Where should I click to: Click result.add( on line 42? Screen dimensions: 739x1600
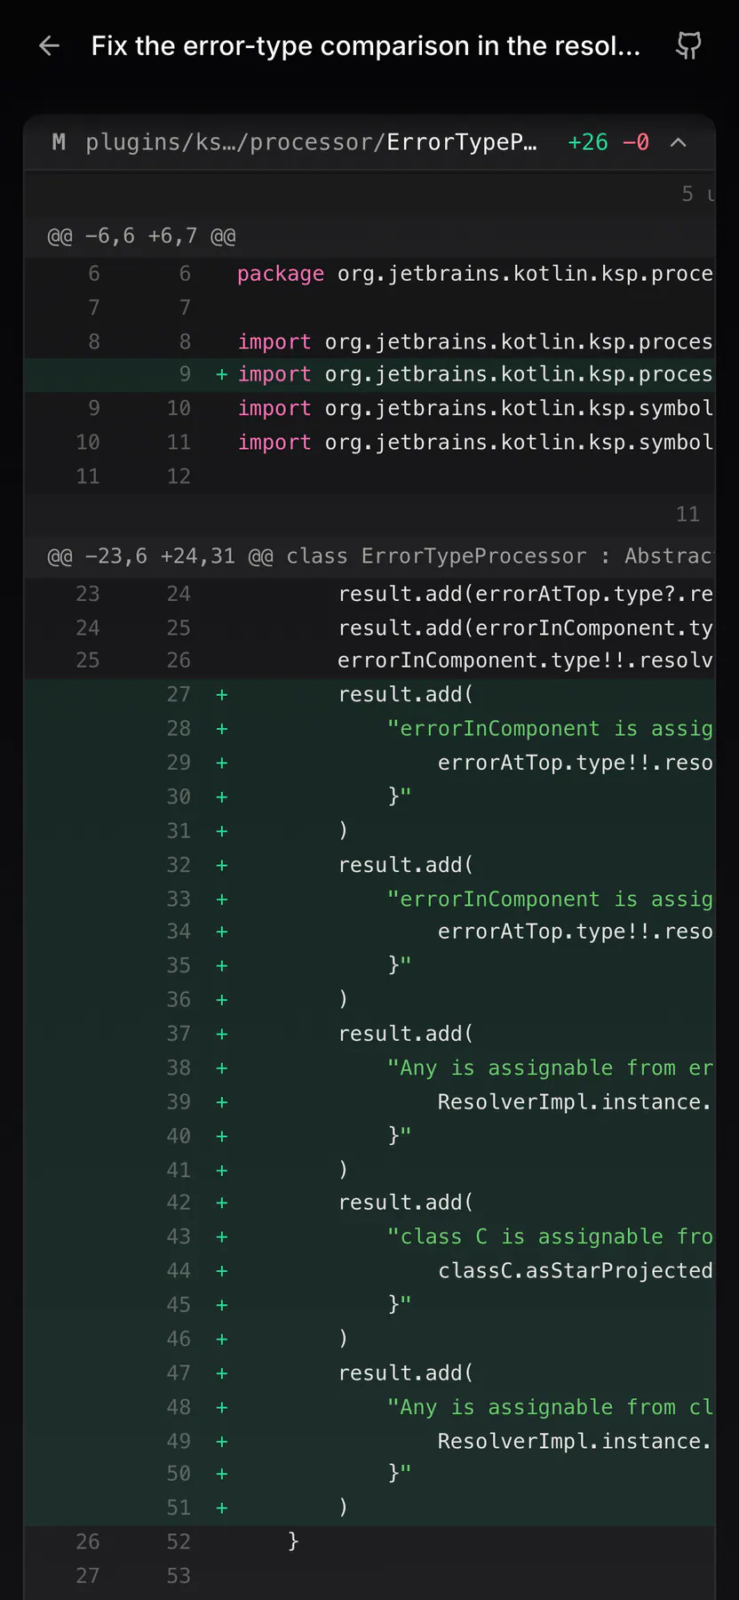click(406, 1203)
